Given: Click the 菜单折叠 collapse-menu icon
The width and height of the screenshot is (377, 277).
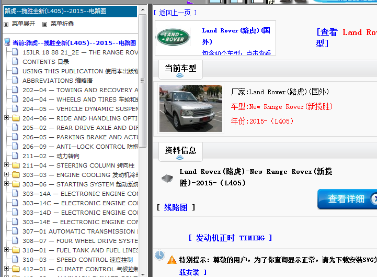Looking at the screenshot, I should tap(44, 24).
